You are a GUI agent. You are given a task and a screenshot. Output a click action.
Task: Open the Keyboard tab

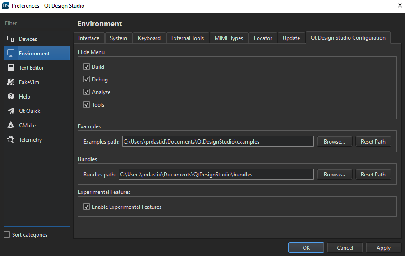(x=149, y=38)
